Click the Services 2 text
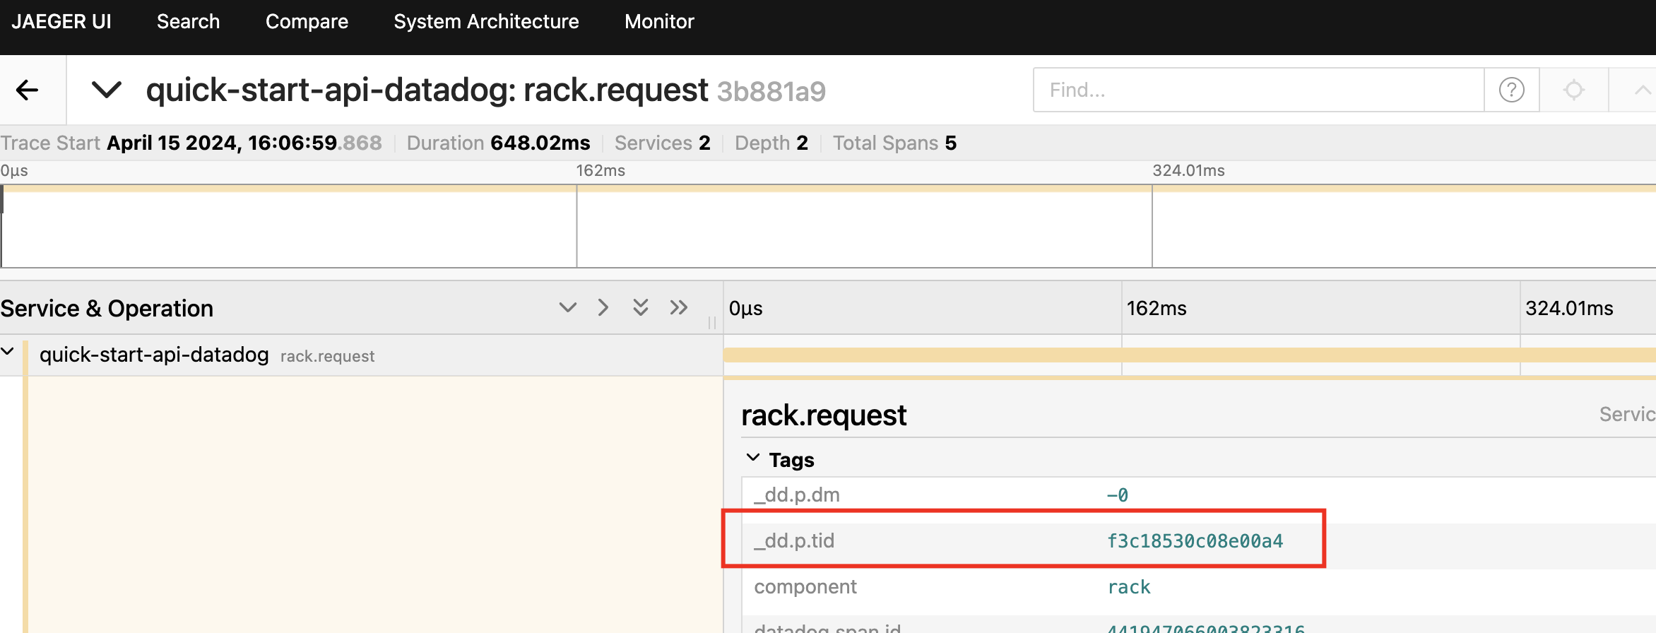Screen dimensions: 1656x633 pyautogui.click(x=662, y=143)
